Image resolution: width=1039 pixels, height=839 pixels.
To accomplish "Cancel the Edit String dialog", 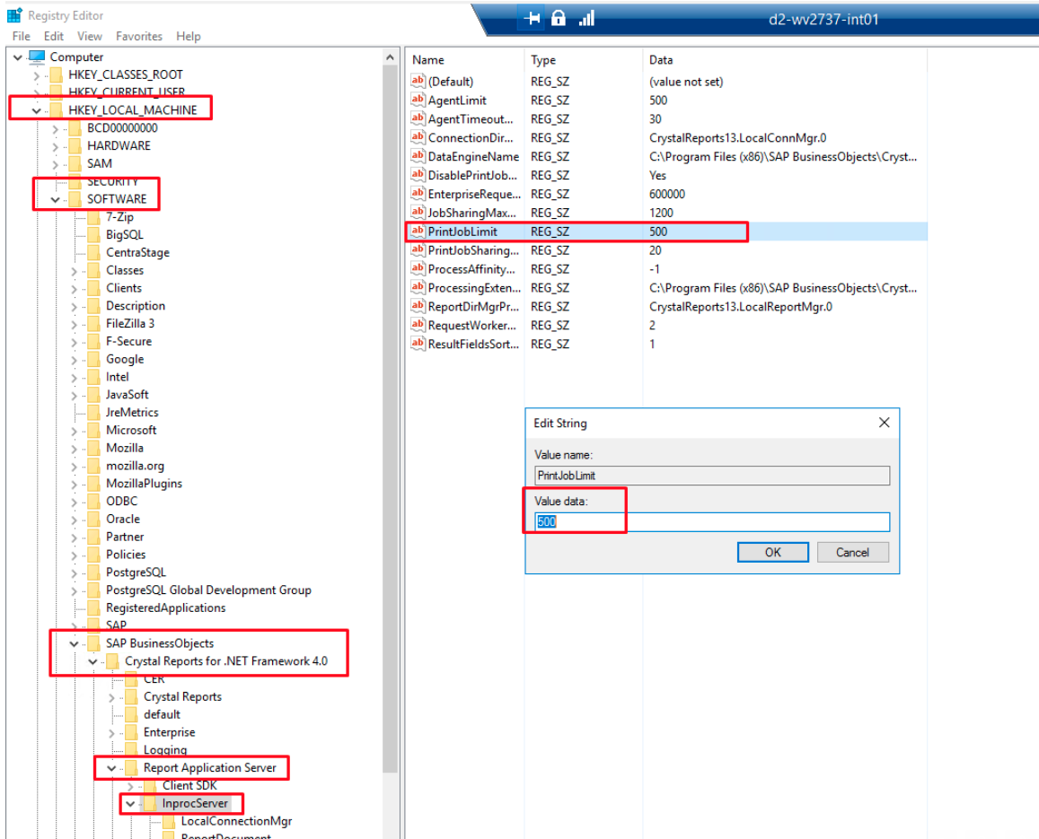I will click(x=851, y=553).
